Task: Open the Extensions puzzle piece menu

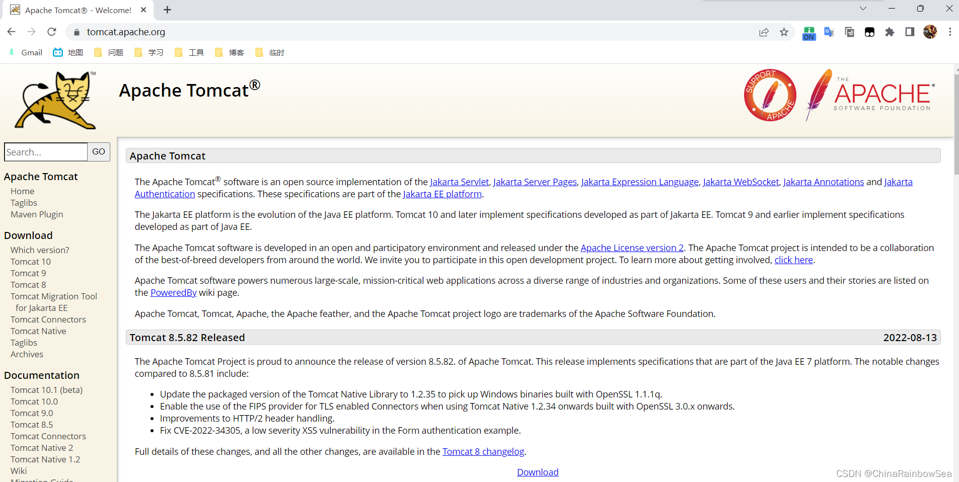Action: coord(890,32)
